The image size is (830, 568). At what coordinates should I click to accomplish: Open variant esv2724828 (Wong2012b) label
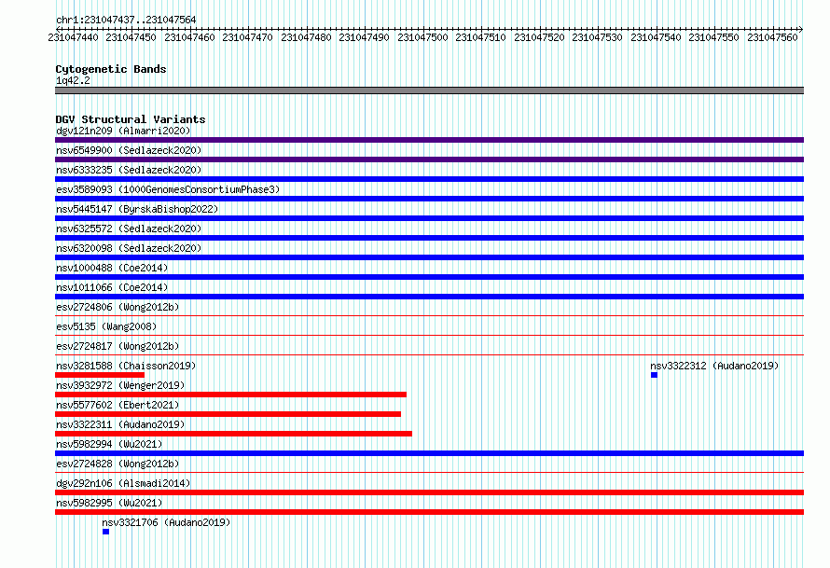[x=118, y=464]
